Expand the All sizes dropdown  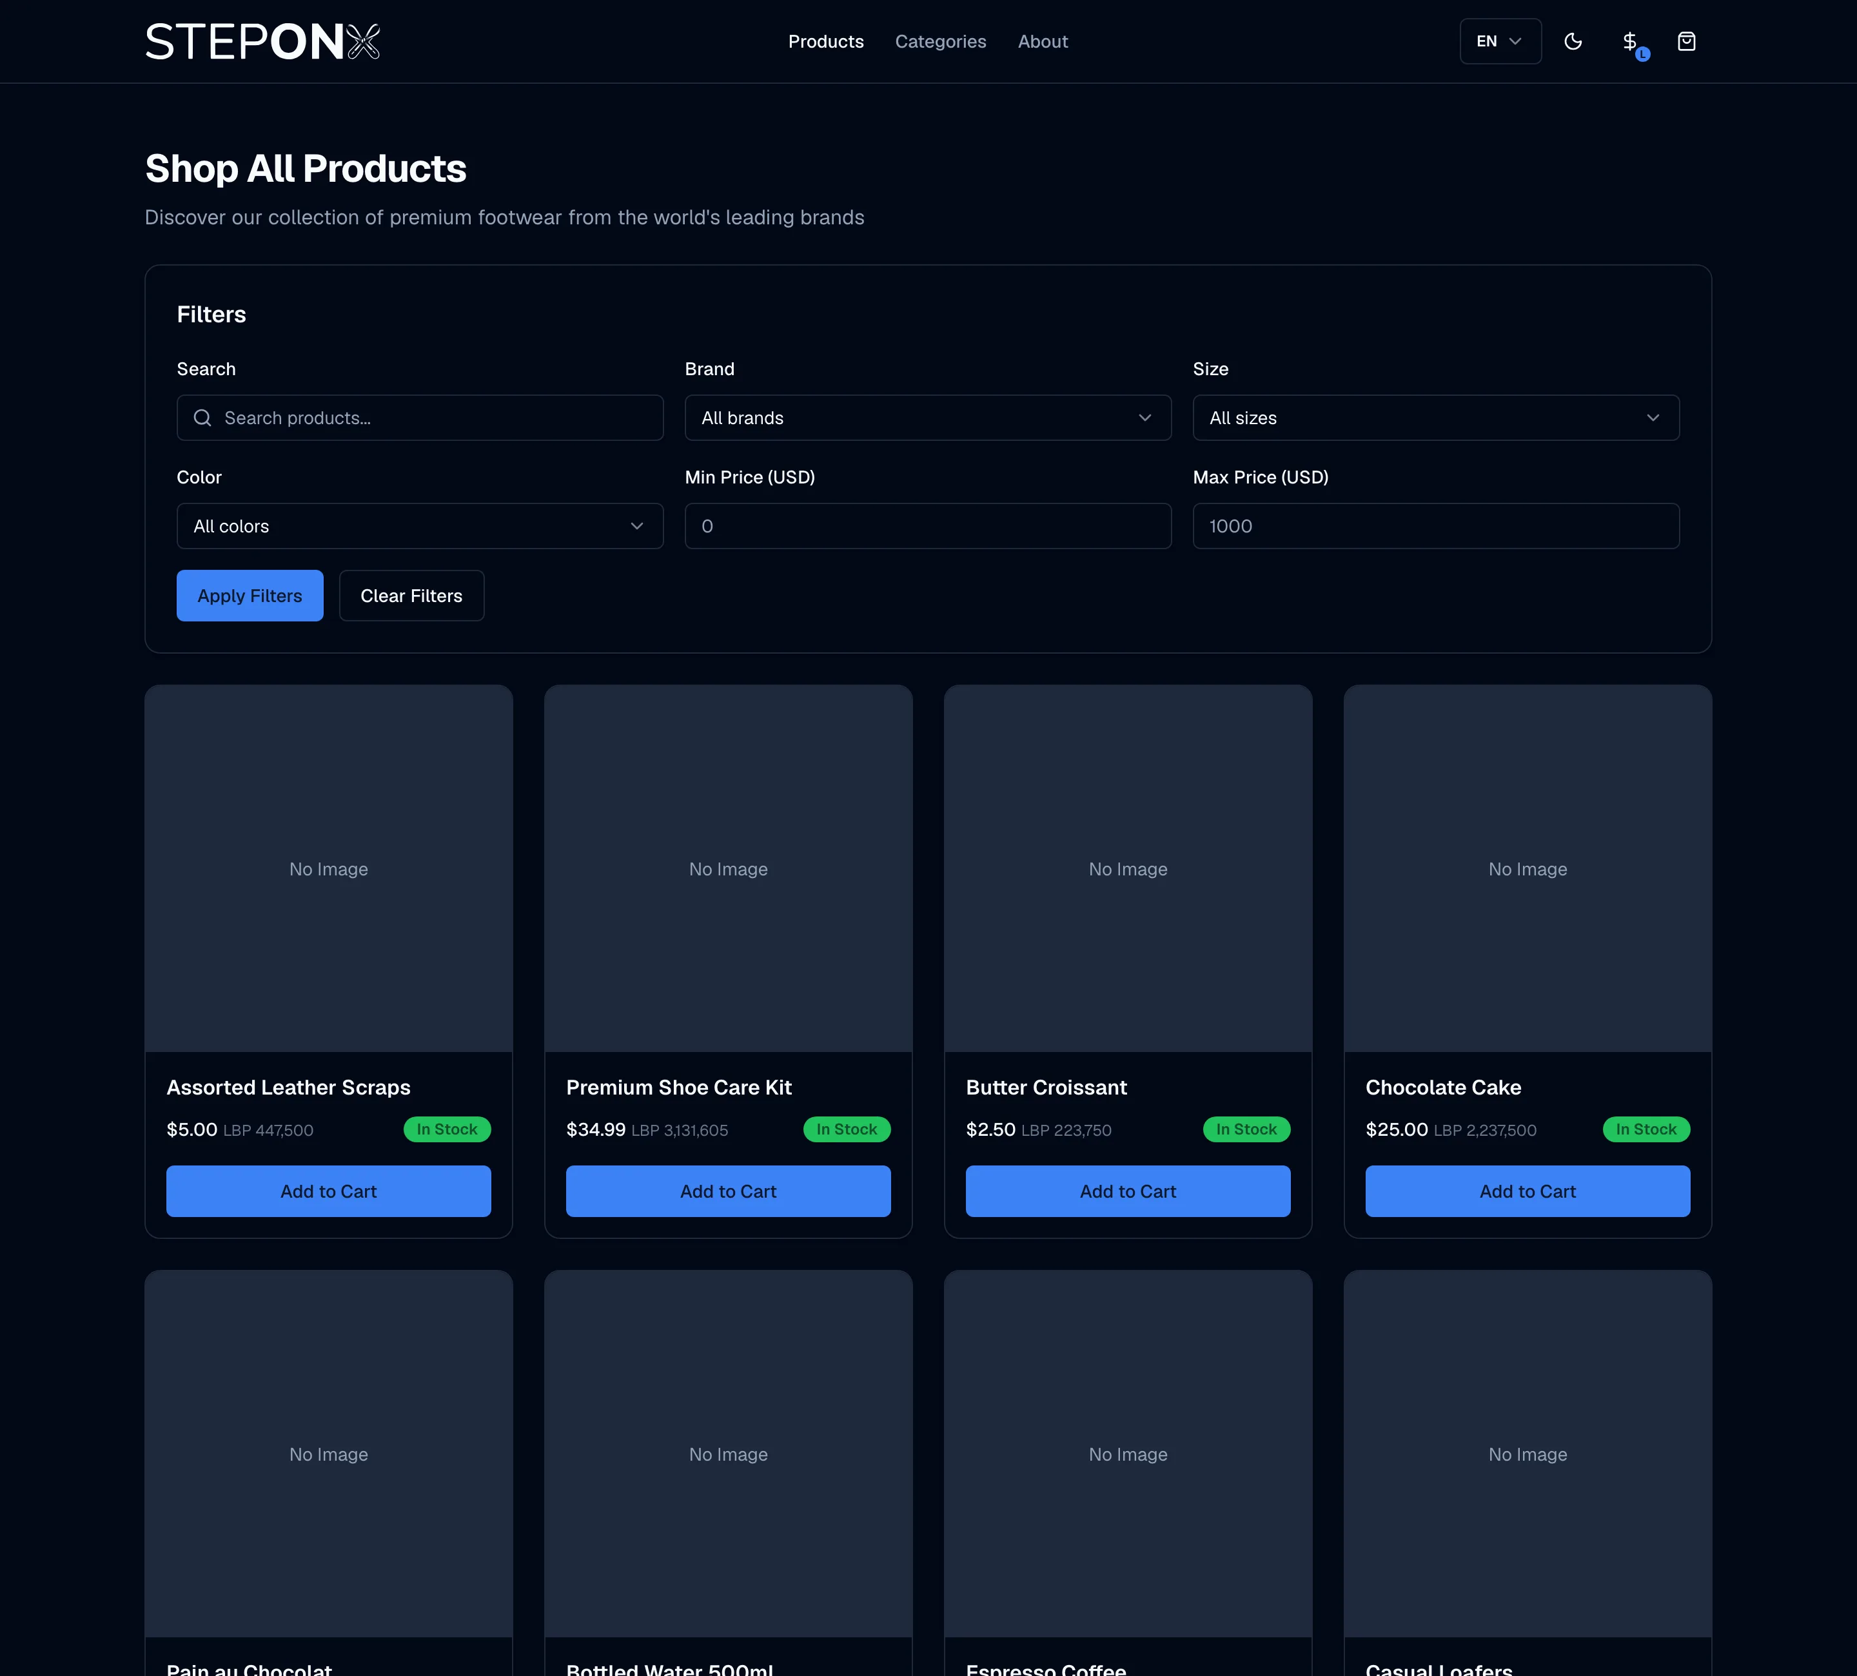[1436, 418]
